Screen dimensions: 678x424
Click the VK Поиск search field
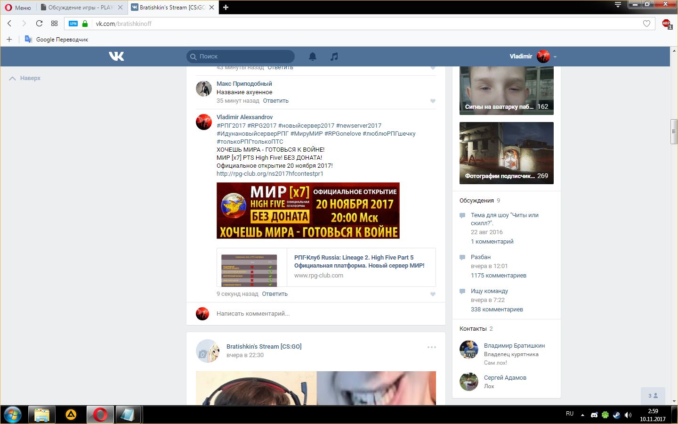click(241, 57)
